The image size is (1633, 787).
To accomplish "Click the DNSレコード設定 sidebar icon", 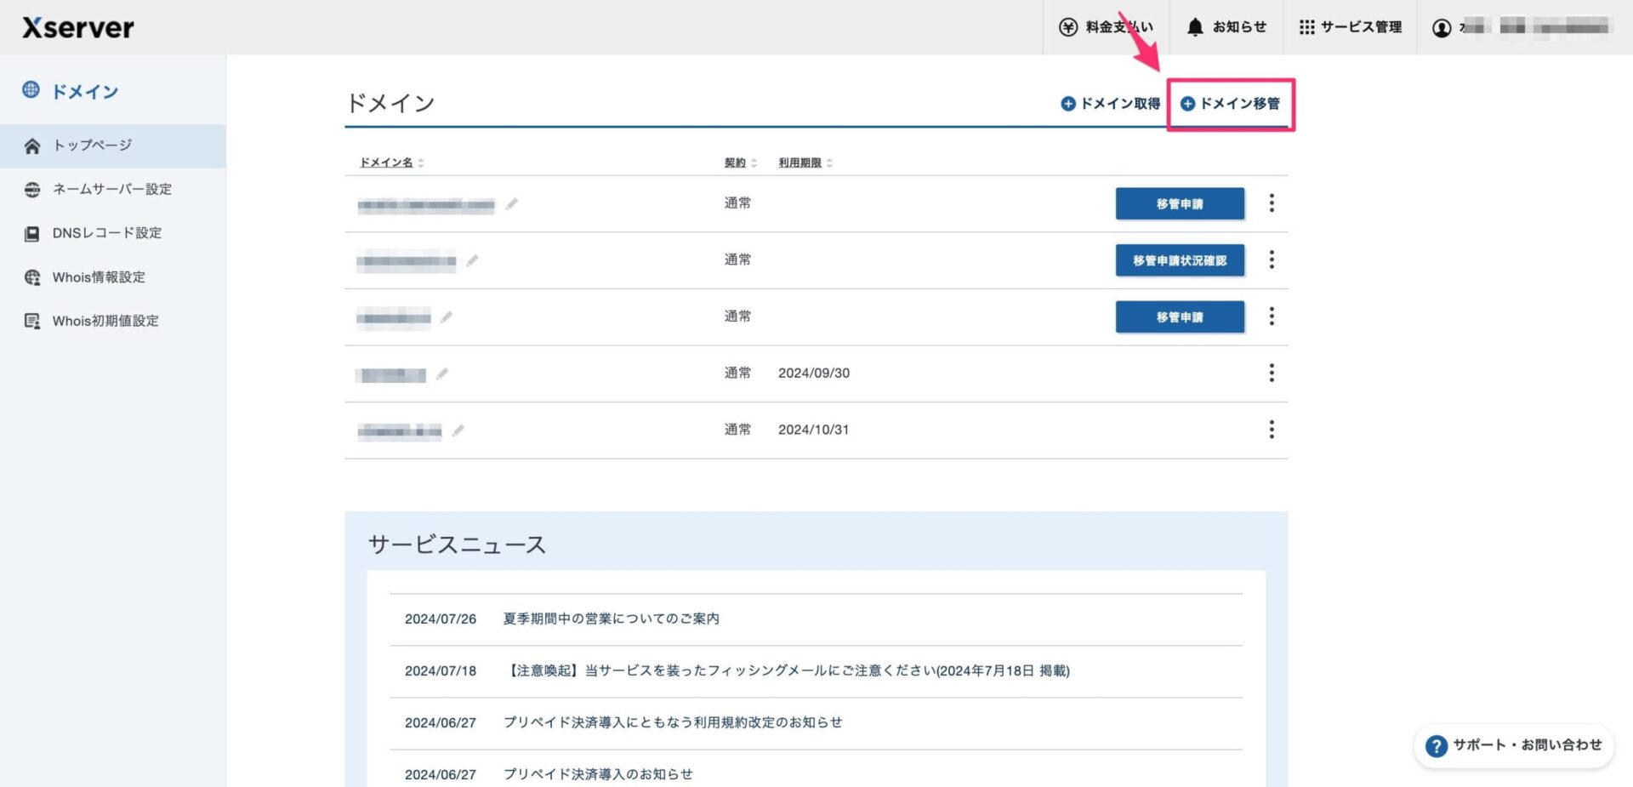I will pos(32,233).
